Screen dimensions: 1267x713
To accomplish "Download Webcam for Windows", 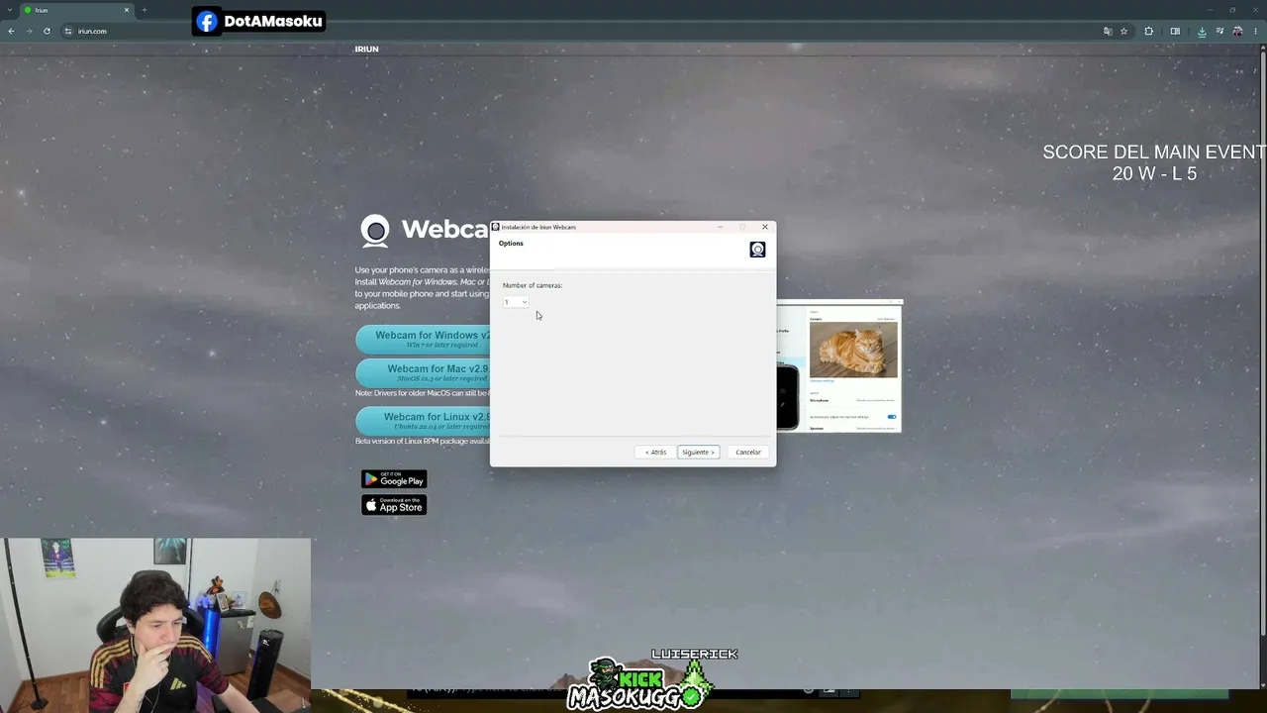I will point(424,339).
